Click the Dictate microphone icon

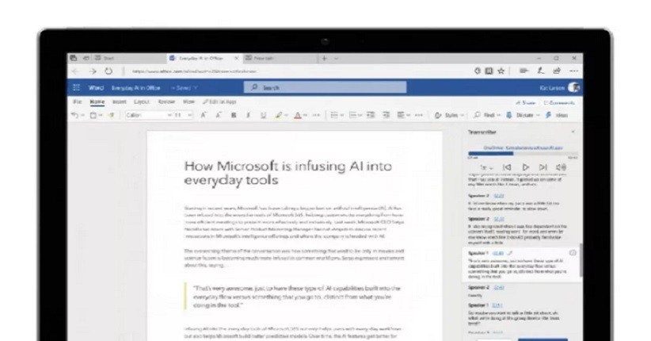(509, 115)
